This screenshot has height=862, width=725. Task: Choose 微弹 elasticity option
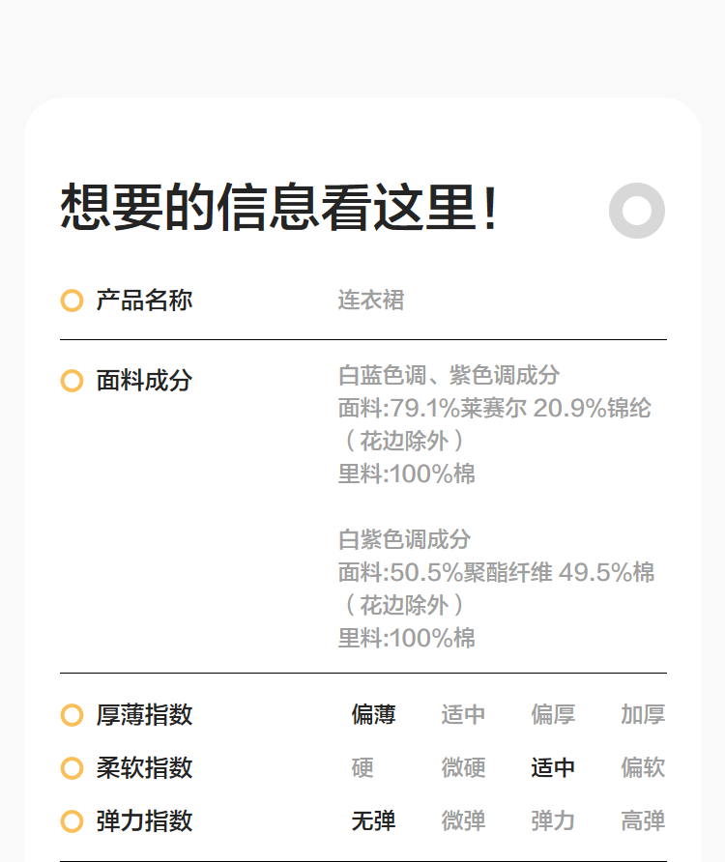(463, 821)
